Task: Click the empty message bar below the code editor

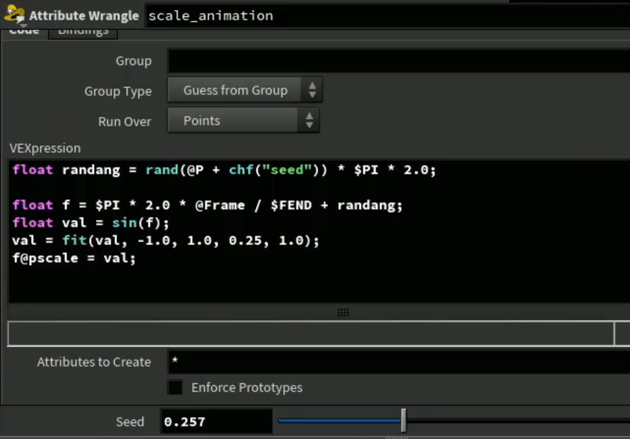Action: pyautogui.click(x=311, y=334)
